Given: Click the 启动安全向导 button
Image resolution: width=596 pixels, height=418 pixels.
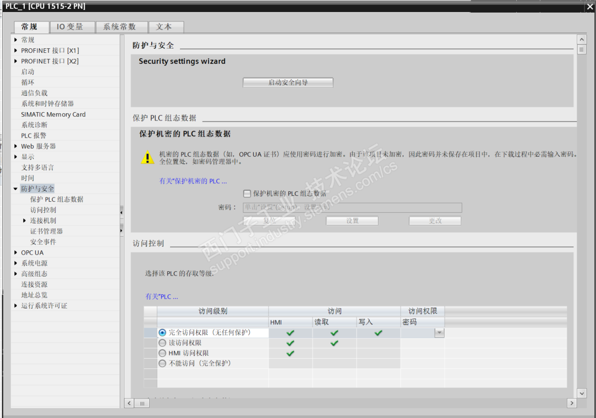Looking at the screenshot, I should [x=288, y=82].
